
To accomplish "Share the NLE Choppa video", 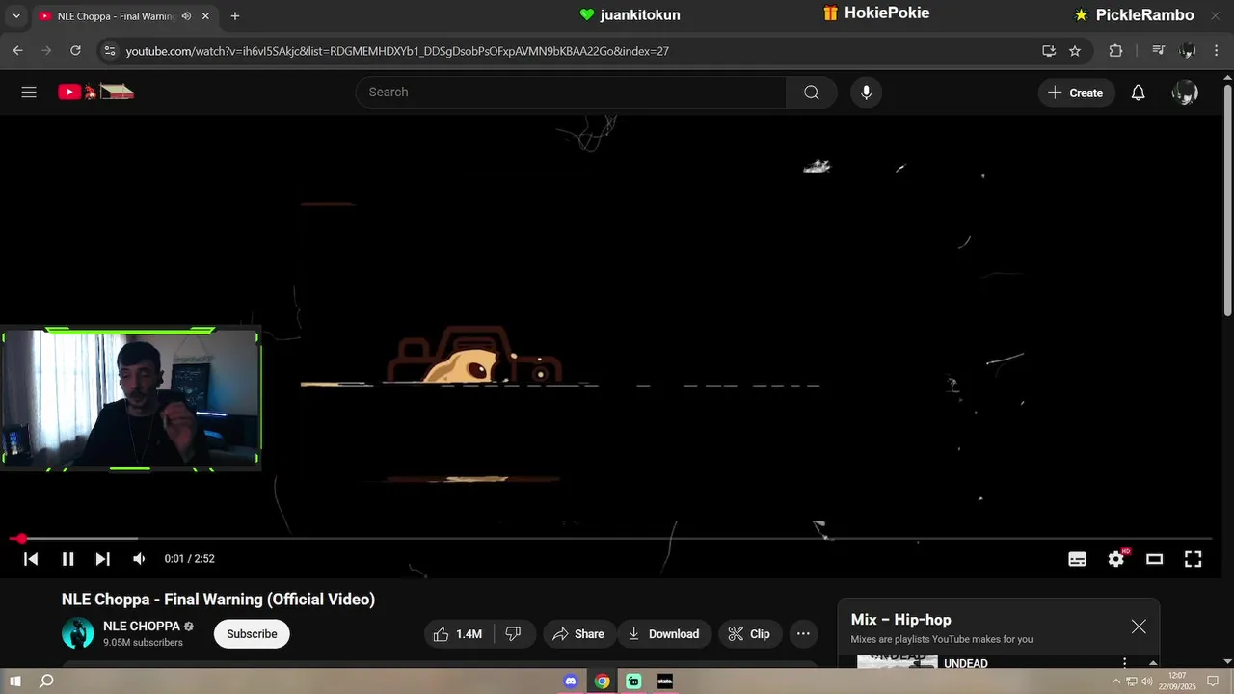I will click(578, 634).
